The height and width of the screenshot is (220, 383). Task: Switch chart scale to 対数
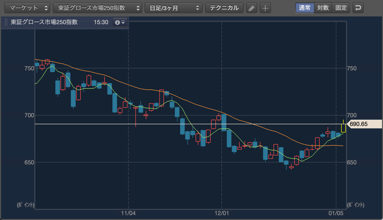point(323,8)
